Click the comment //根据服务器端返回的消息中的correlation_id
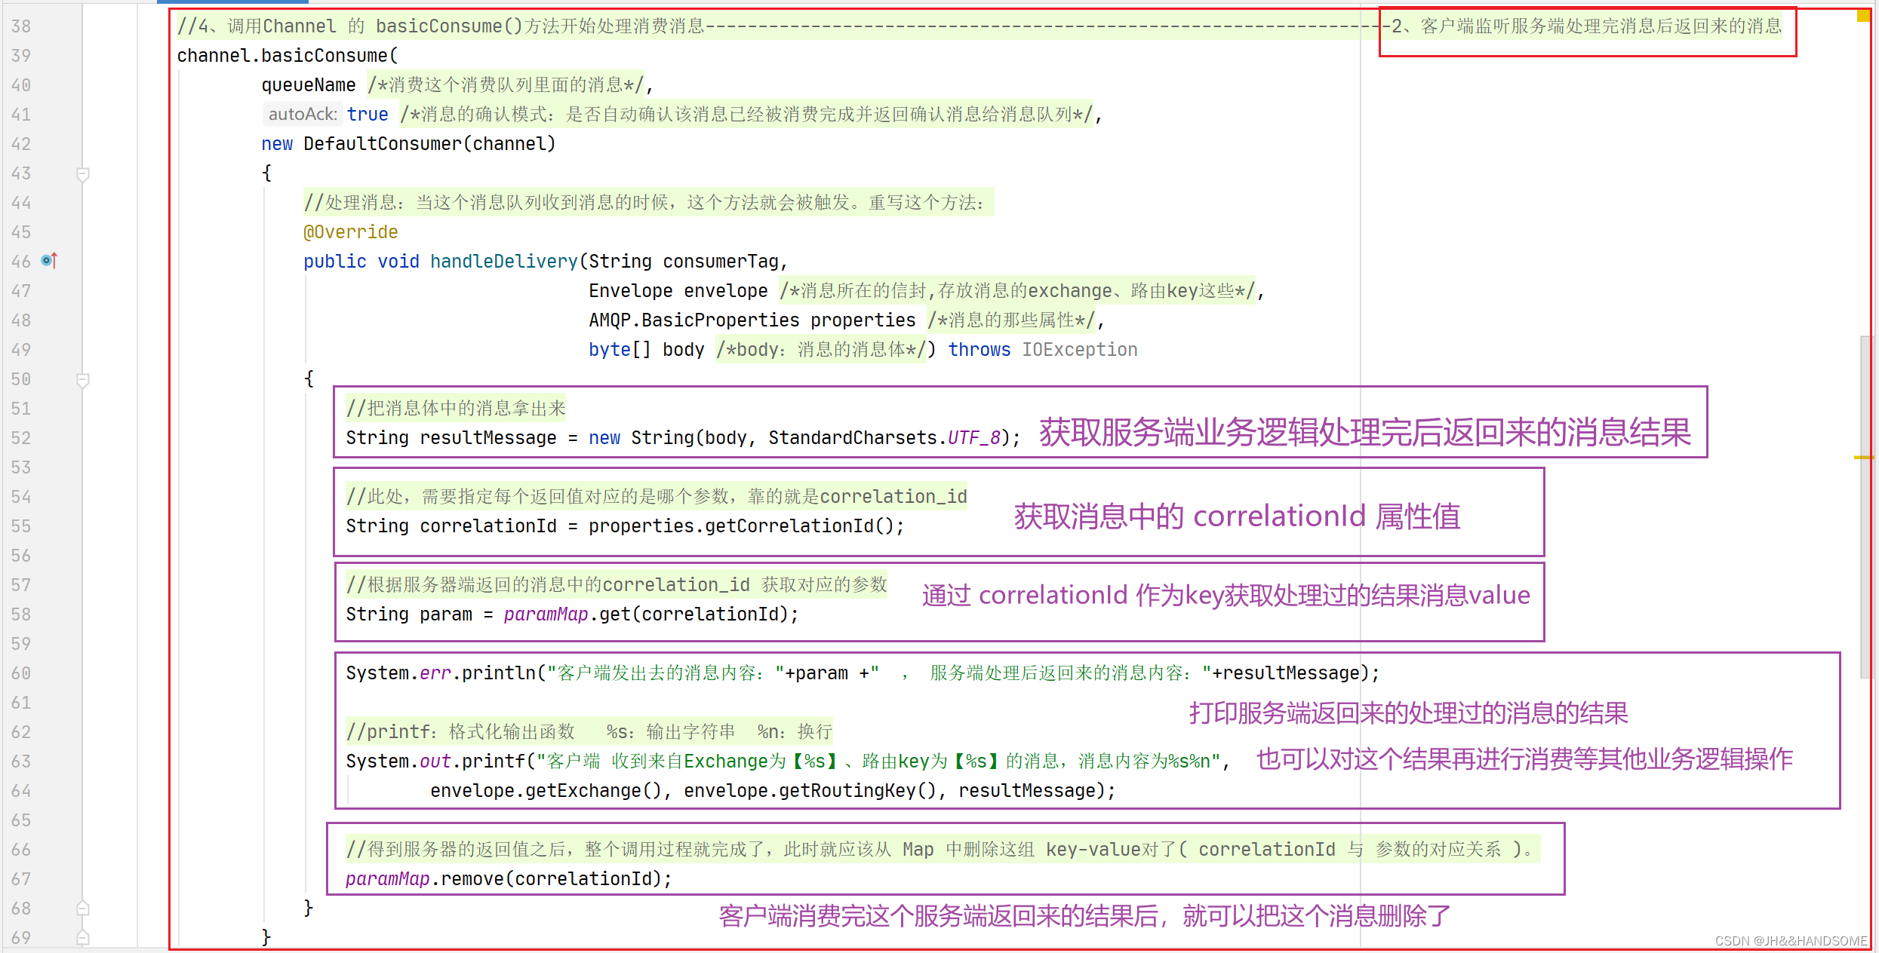Screen dimensions: 1879x953 617,585
